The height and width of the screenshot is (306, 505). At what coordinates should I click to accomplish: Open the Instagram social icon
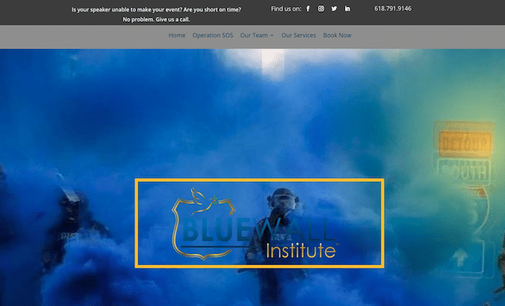click(x=321, y=9)
